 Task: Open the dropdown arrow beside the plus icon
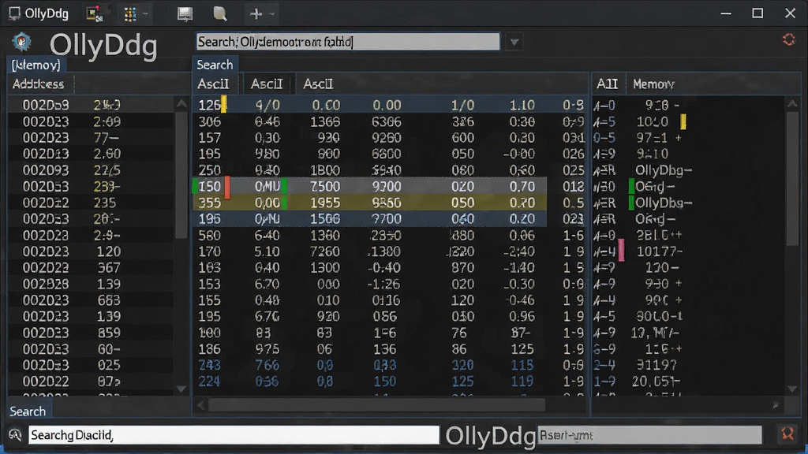(x=271, y=14)
